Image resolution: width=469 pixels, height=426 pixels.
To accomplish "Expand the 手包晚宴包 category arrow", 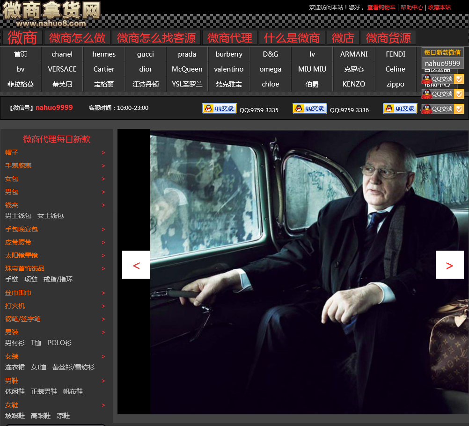I will click(x=103, y=230).
